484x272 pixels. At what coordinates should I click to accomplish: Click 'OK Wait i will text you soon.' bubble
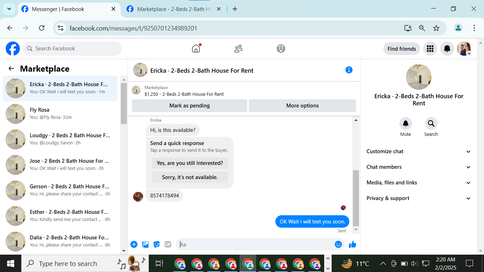313,222
